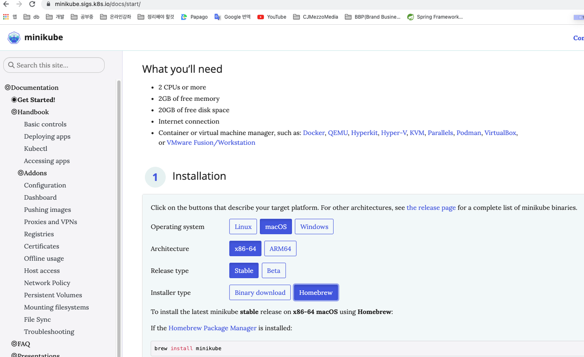
Task: Click the sidebar vertical scrollbar
Action: click(119, 218)
